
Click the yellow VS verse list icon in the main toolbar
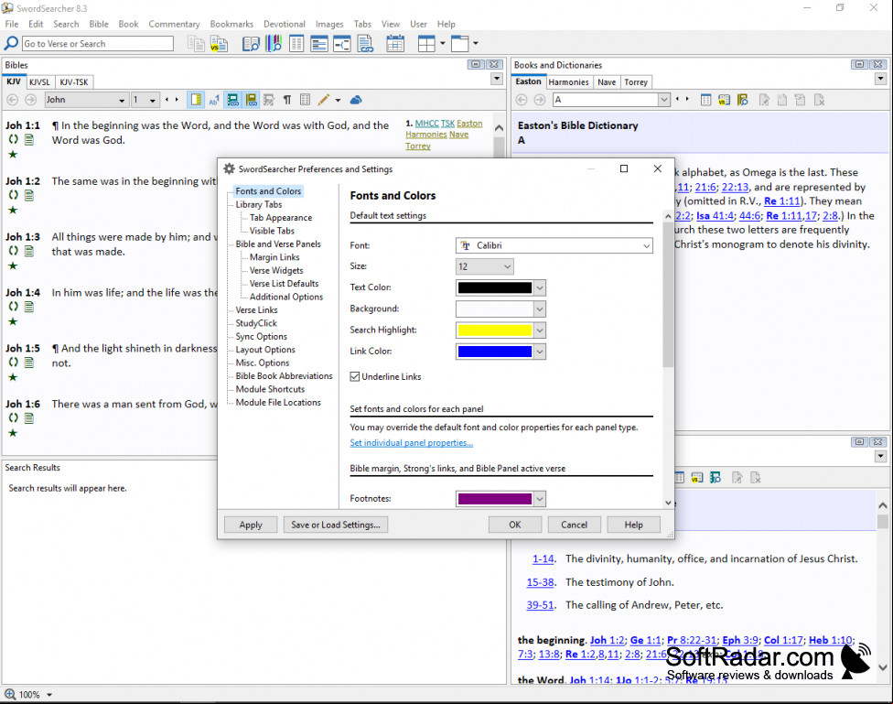tap(219, 43)
